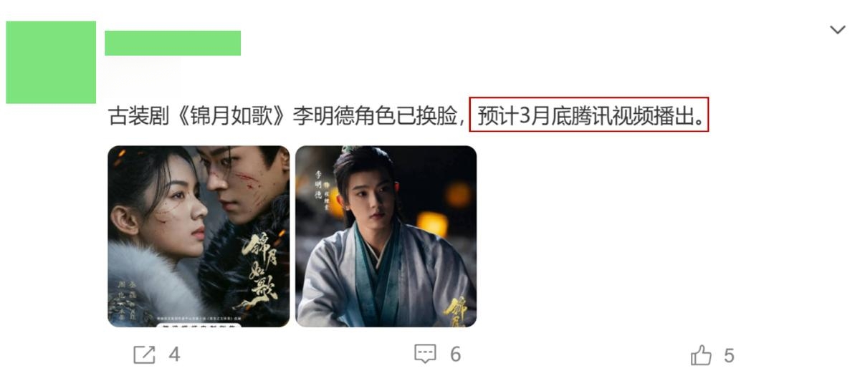Tap the repost share icon

click(x=144, y=355)
